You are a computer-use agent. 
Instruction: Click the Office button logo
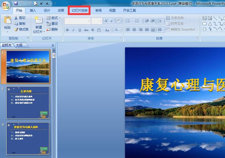coord(6,6)
